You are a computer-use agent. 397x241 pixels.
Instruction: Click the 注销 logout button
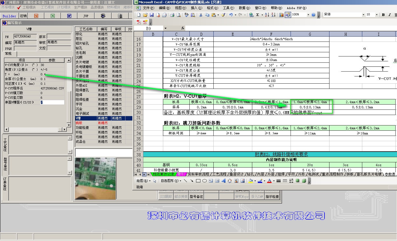click(23, 16)
